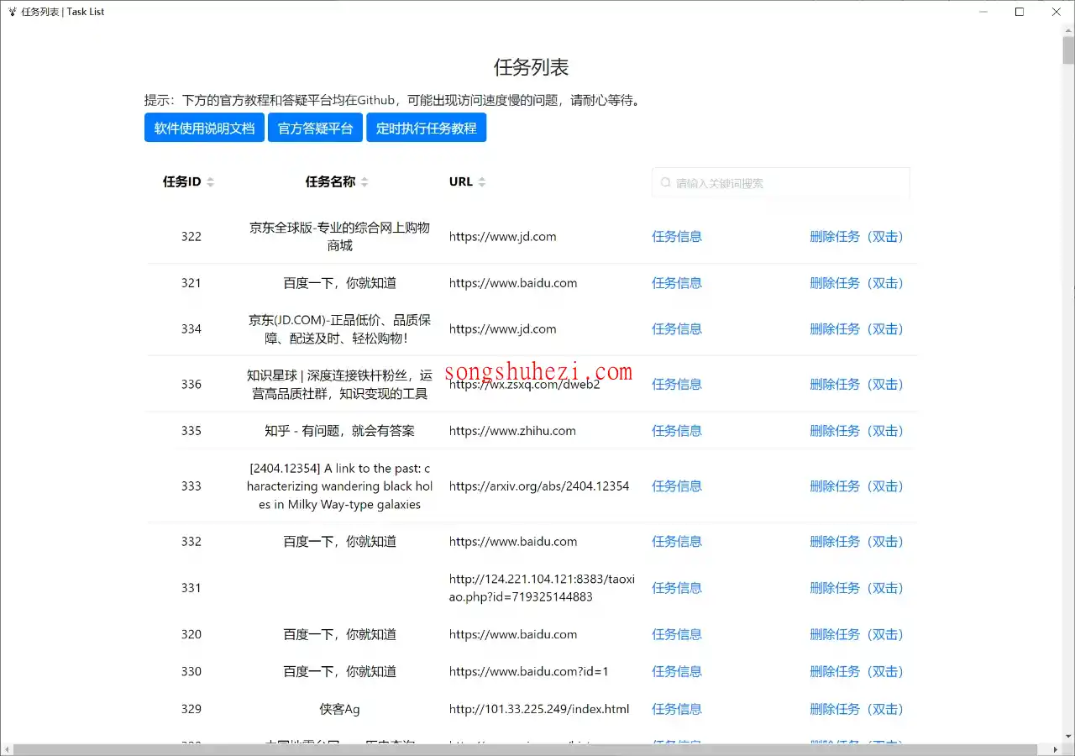Click URL https://wx.zsxq.com/dweb2
Image resolution: width=1075 pixels, height=756 pixels.
[525, 385]
